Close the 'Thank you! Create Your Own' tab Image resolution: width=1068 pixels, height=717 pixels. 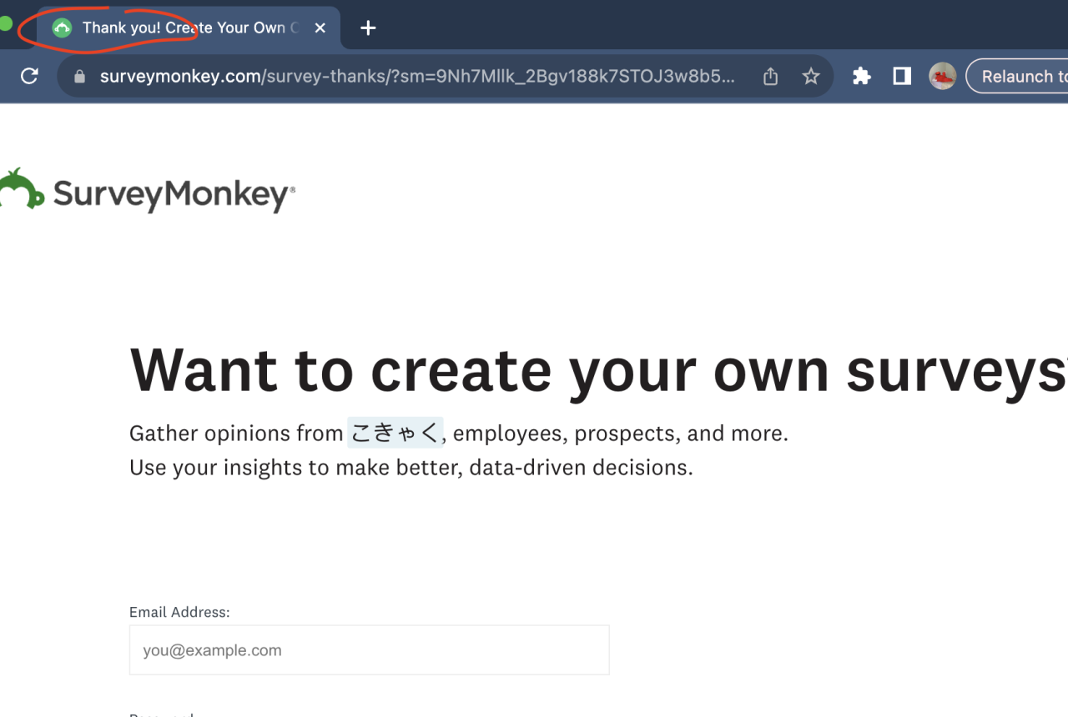click(x=320, y=28)
